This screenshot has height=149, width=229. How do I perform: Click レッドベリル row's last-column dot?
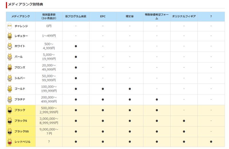click(x=211, y=142)
